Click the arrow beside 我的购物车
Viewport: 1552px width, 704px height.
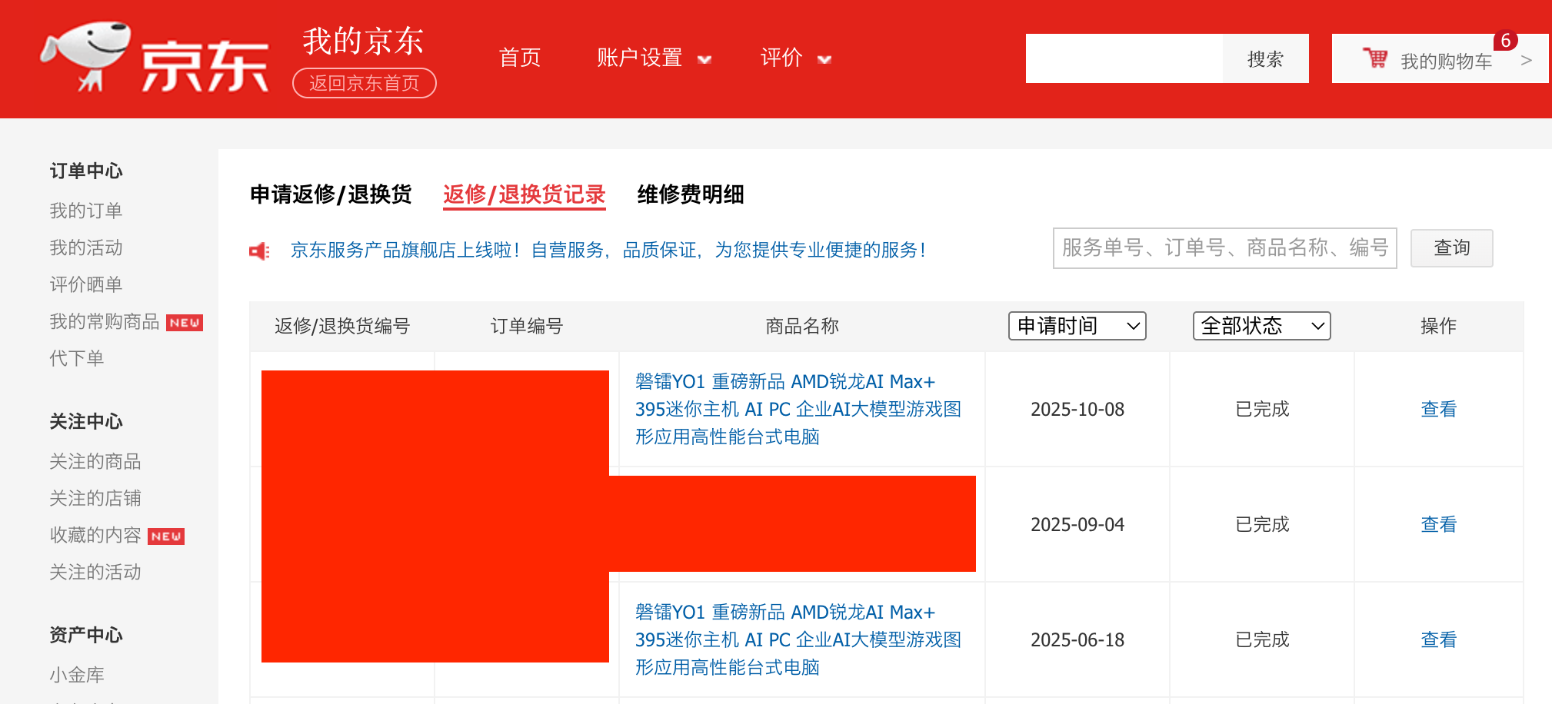pyautogui.click(x=1526, y=60)
